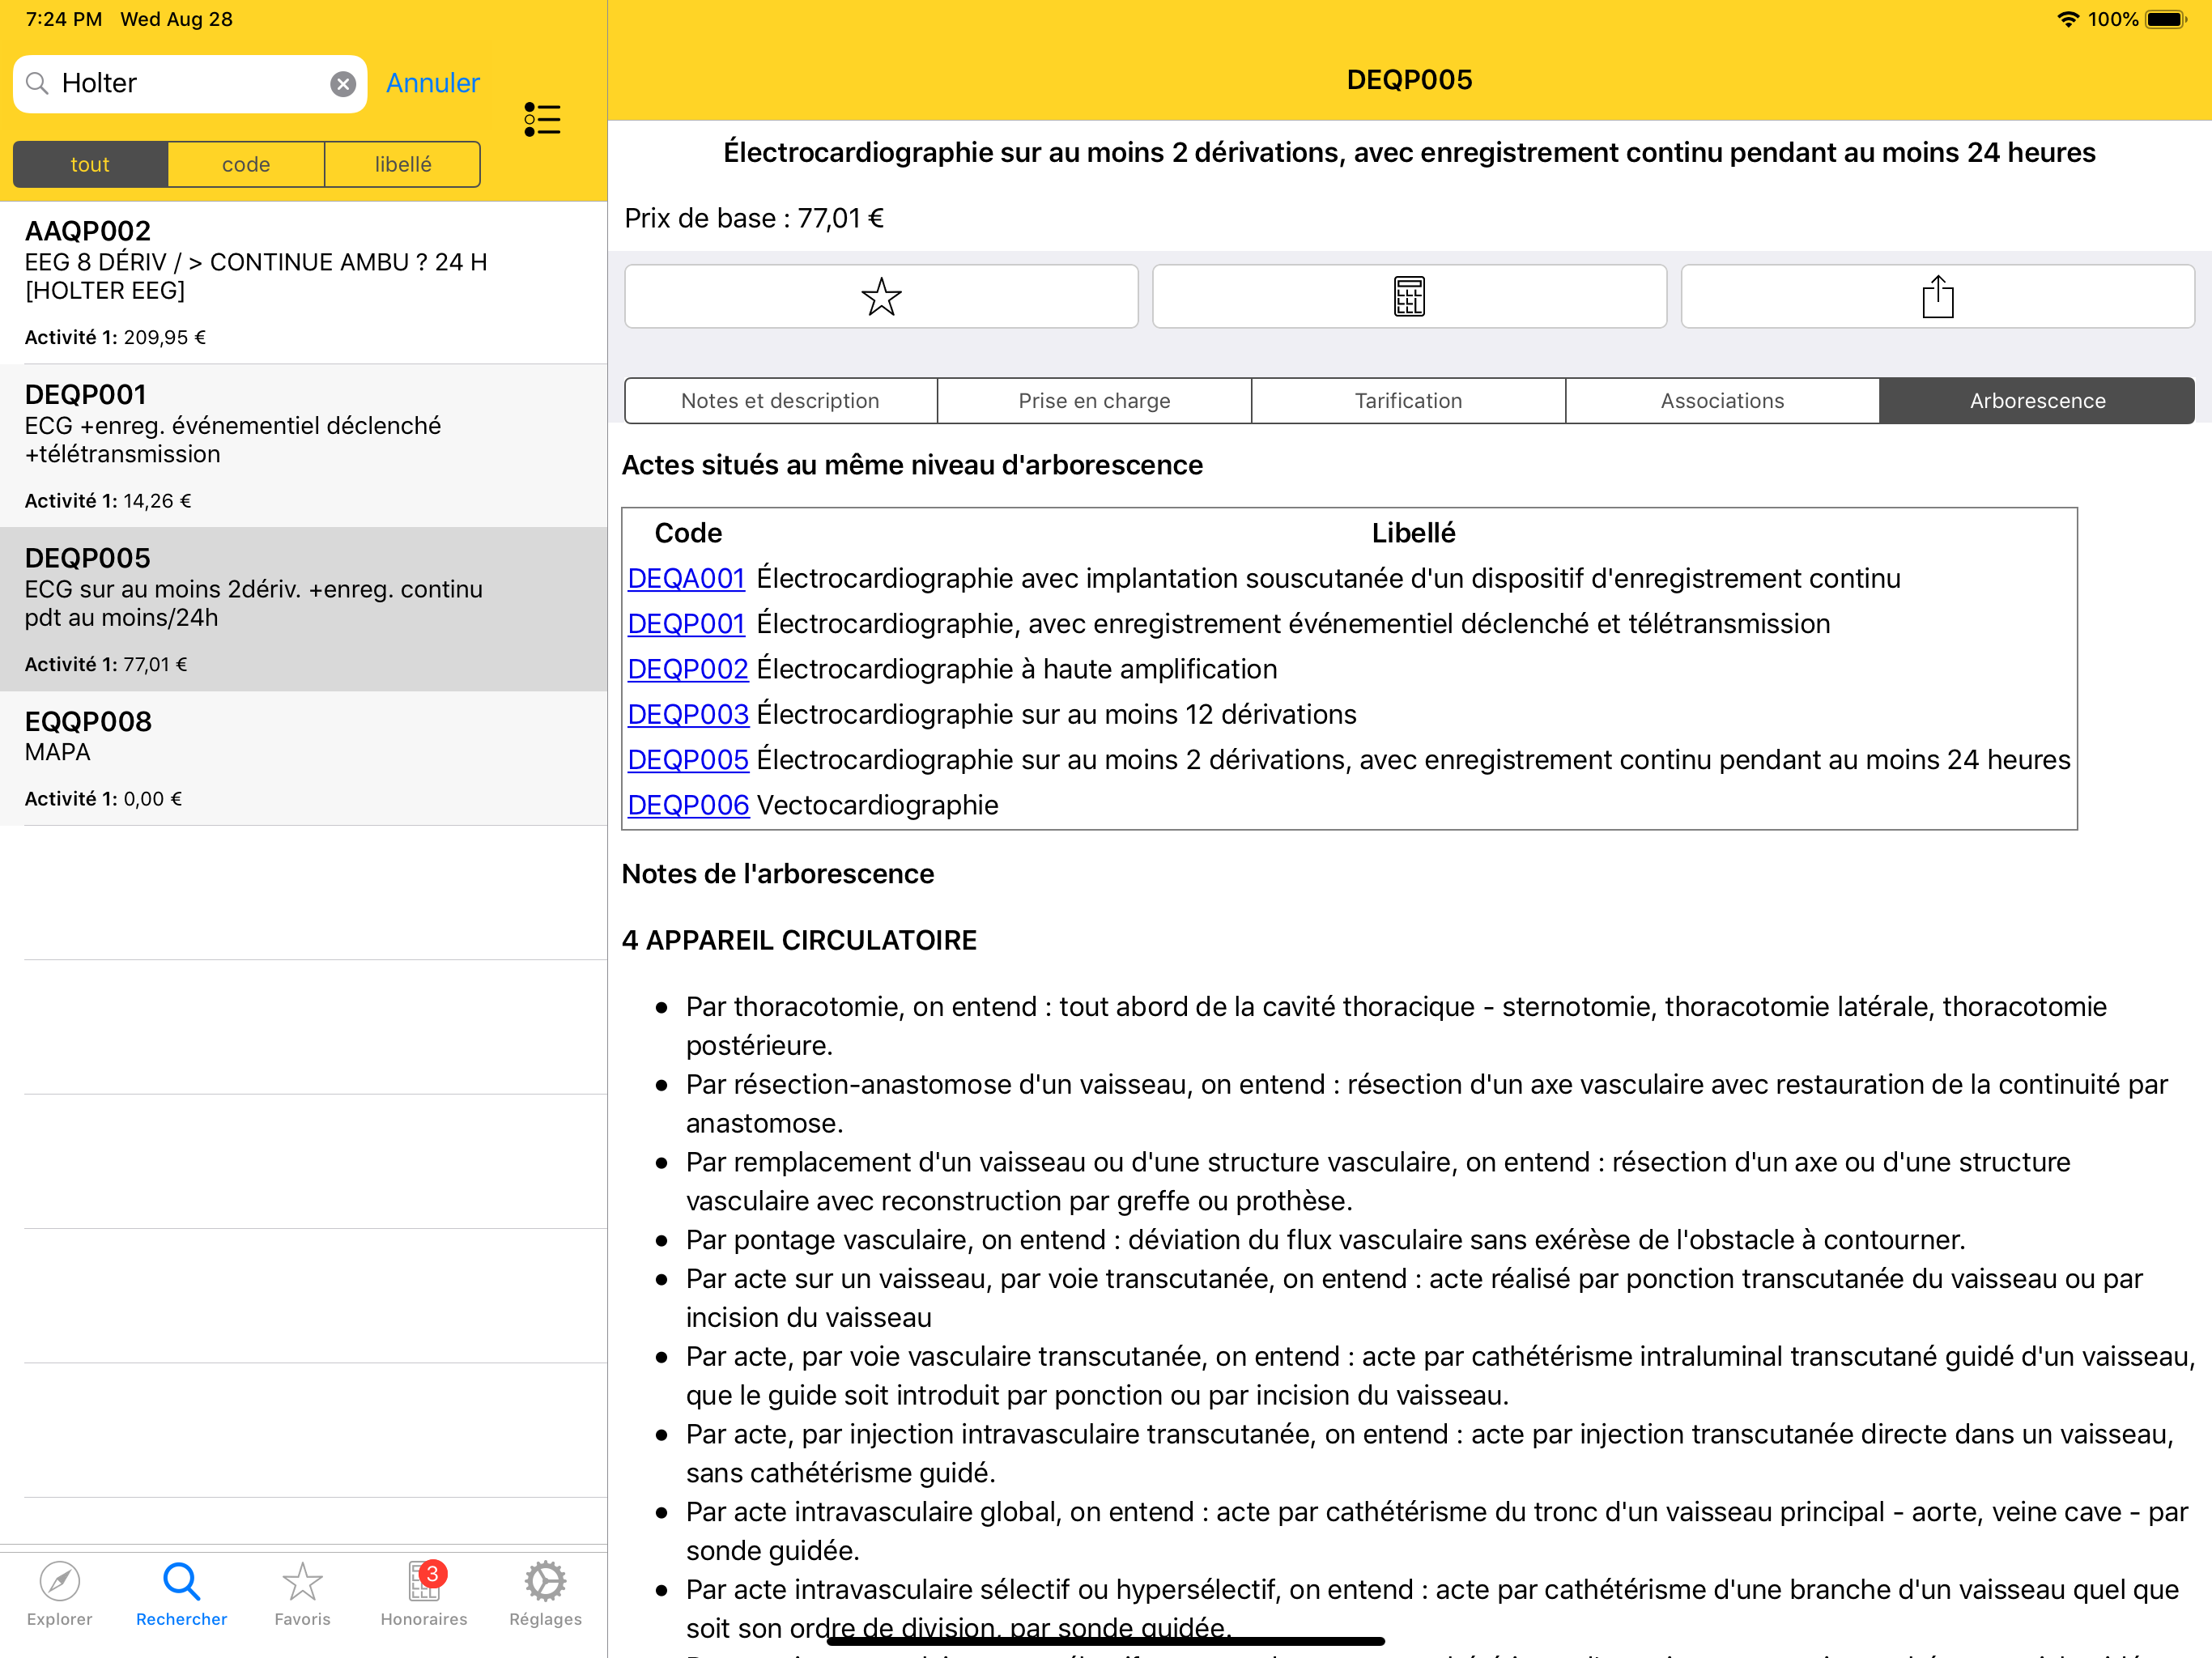This screenshot has width=2212, height=1658.
Task: Tap the 'Code' column header
Action: tap(688, 534)
